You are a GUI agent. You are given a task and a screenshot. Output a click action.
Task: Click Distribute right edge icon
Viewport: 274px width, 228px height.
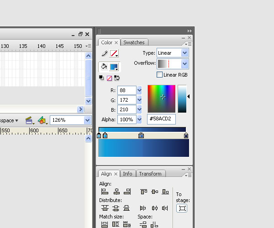click(x=165, y=208)
